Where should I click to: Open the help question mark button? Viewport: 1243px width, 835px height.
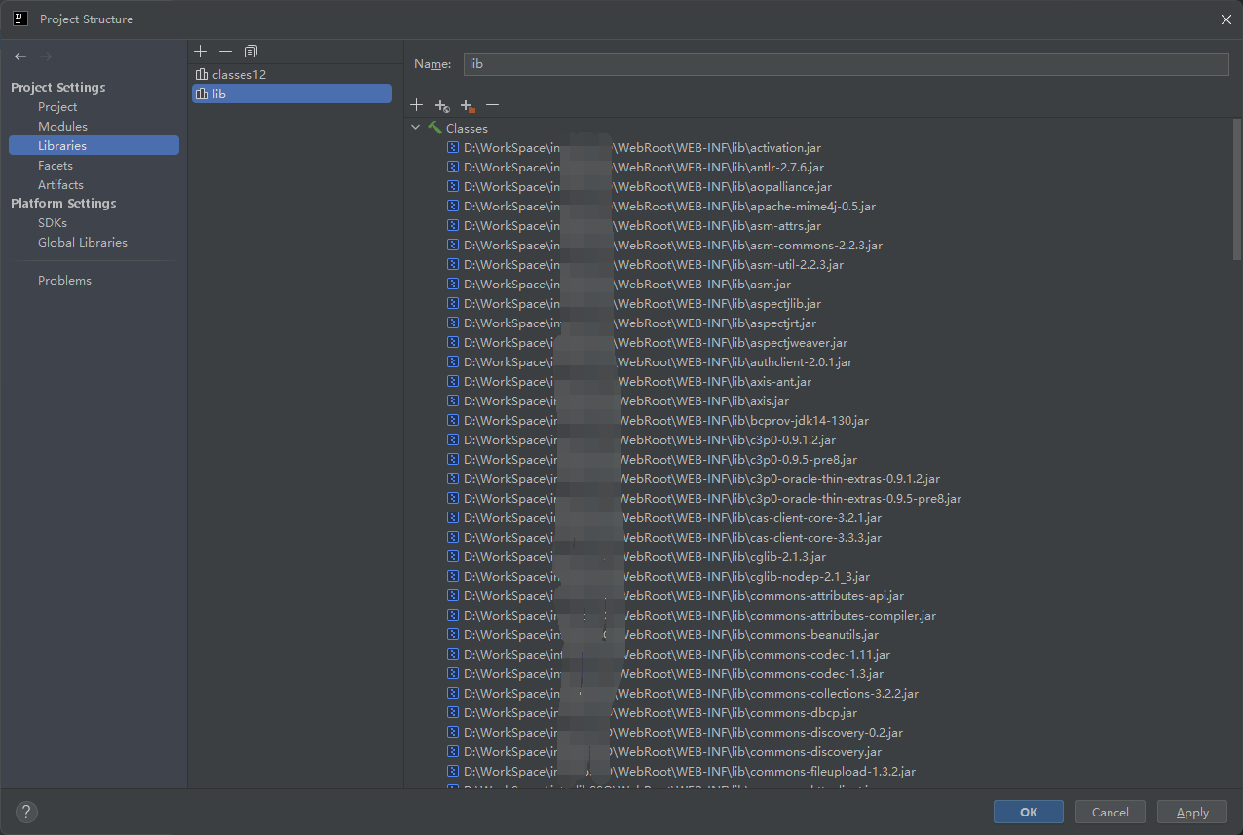tap(26, 812)
